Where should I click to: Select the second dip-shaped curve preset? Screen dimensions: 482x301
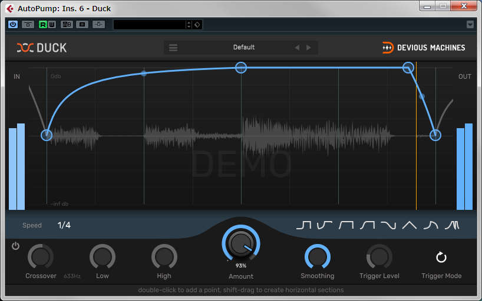point(325,225)
